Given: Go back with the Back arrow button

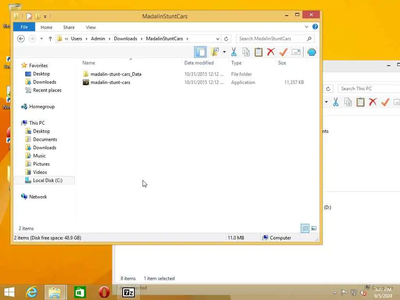Looking at the screenshot, I should [21, 39].
